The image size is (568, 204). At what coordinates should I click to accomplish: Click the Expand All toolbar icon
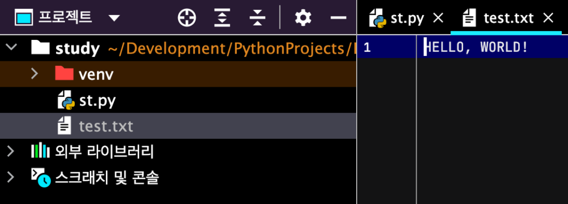[x=222, y=17]
